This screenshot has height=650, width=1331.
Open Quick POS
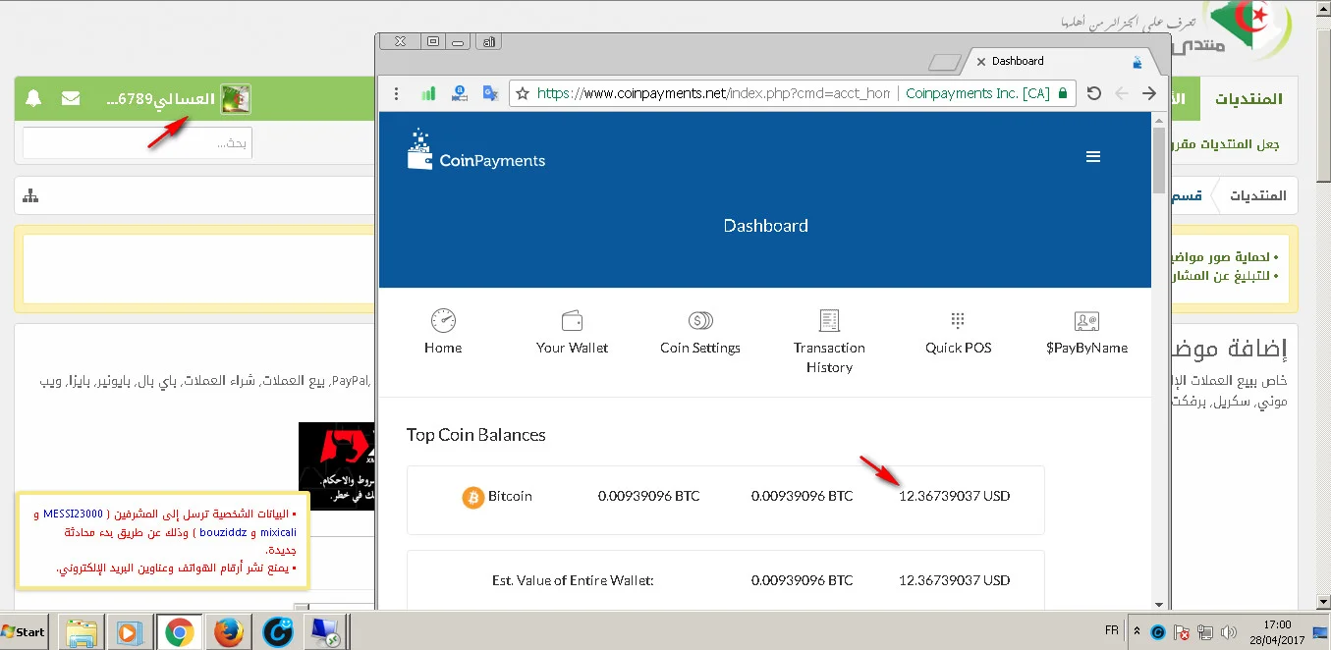click(958, 332)
